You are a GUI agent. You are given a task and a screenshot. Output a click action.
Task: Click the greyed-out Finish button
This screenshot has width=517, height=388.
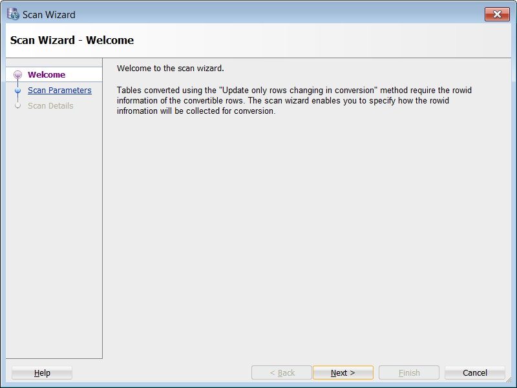(409, 372)
